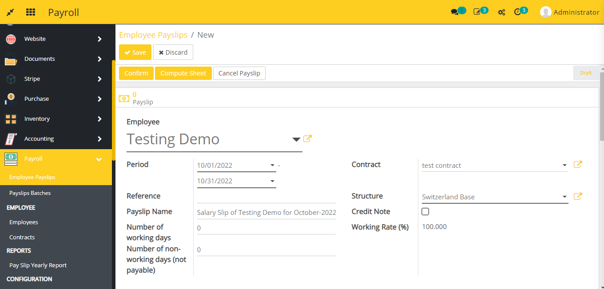Viewport: 604px width, 289px height.
Task: Click the Compute Sheet button
Action: (183, 73)
